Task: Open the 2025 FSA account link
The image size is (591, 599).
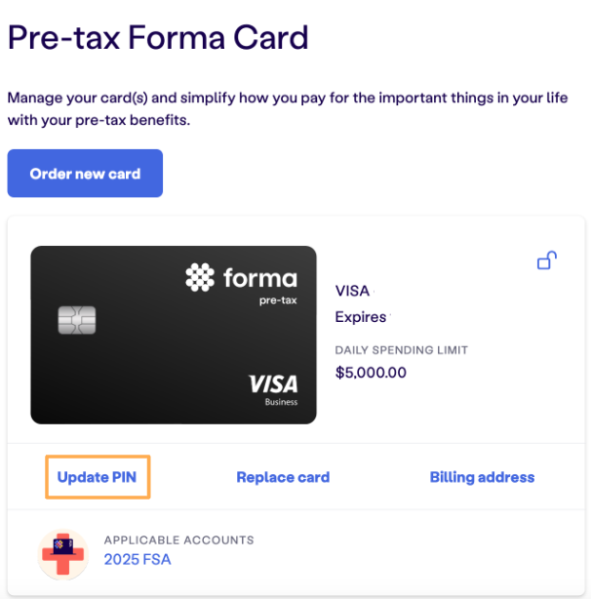Action: (x=138, y=559)
